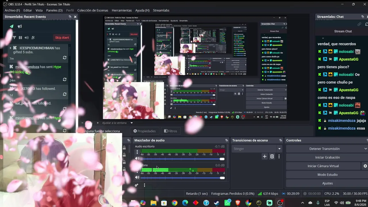
Task: Replay the misakimendoza Hype 10 kicks event
Action: click(65, 79)
